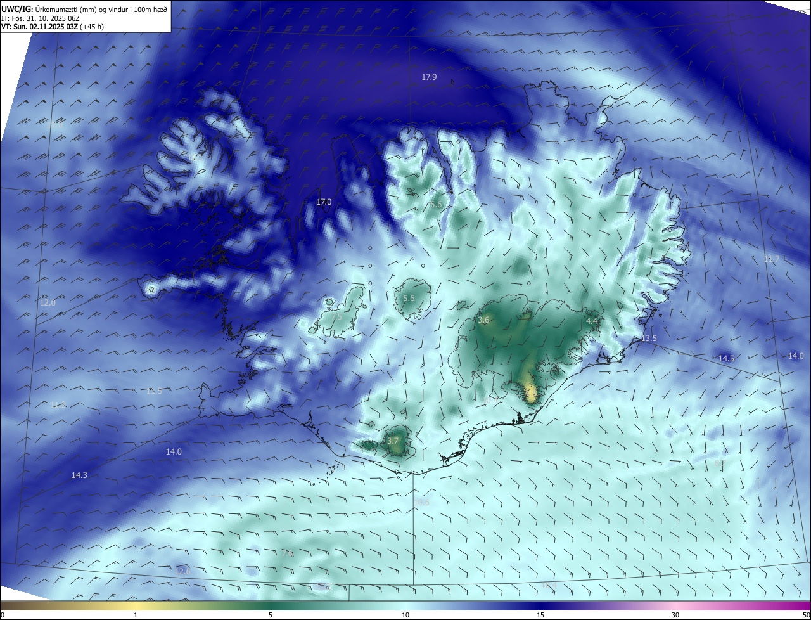
Task: Click the 3.7 value on the southern glacier
Action: [x=393, y=441]
